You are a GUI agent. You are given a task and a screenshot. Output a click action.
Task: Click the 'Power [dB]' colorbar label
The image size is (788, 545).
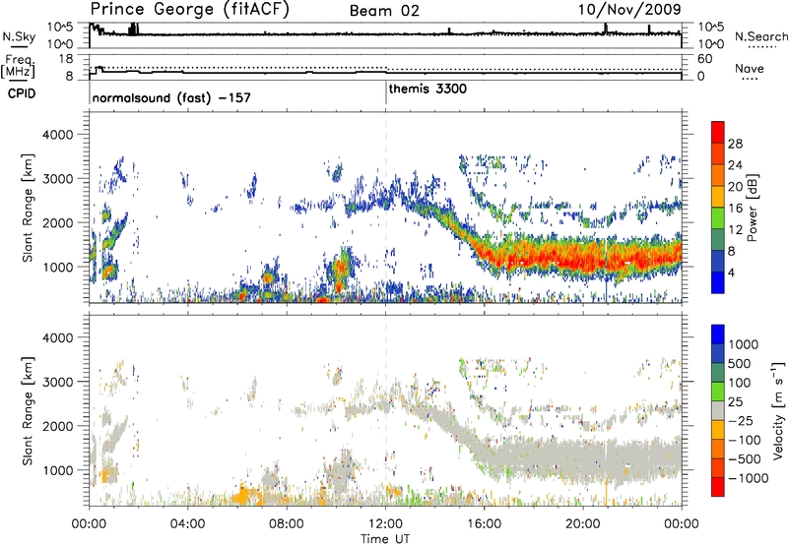[752, 208]
